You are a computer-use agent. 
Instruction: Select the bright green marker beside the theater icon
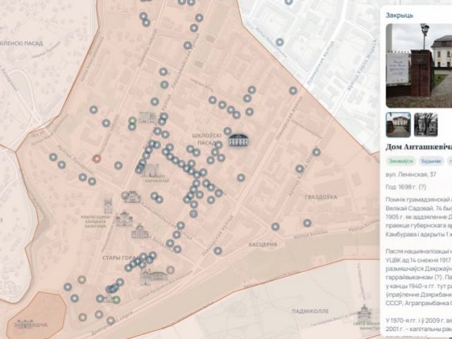pyautogui.click(x=132, y=120)
